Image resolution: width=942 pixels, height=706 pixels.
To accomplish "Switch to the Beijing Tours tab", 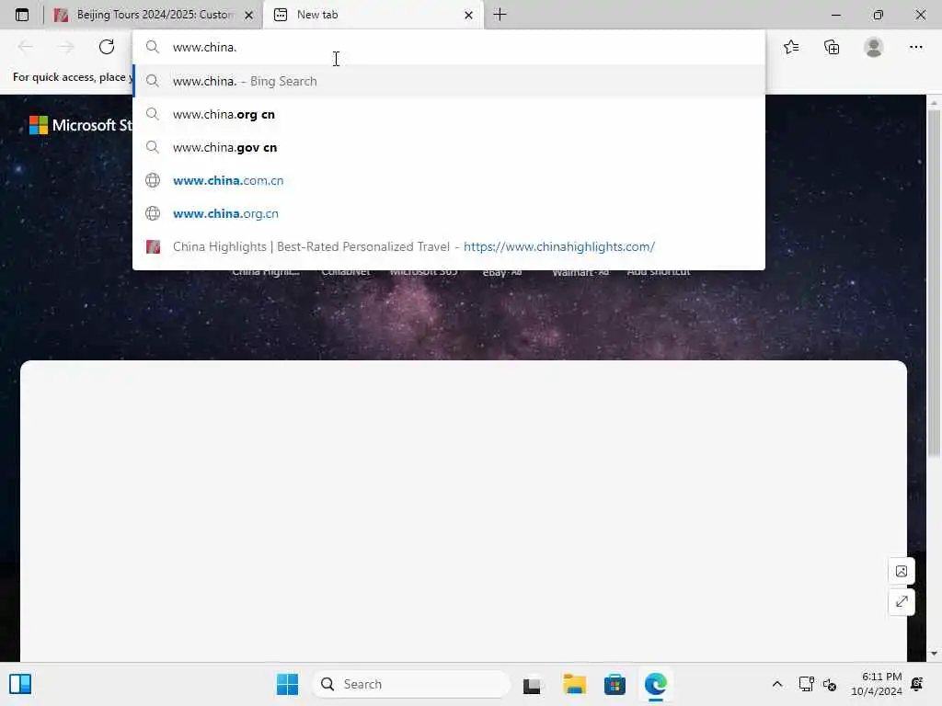I will [x=154, y=15].
